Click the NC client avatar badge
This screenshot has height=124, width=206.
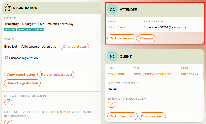pyautogui.click(x=112, y=56)
